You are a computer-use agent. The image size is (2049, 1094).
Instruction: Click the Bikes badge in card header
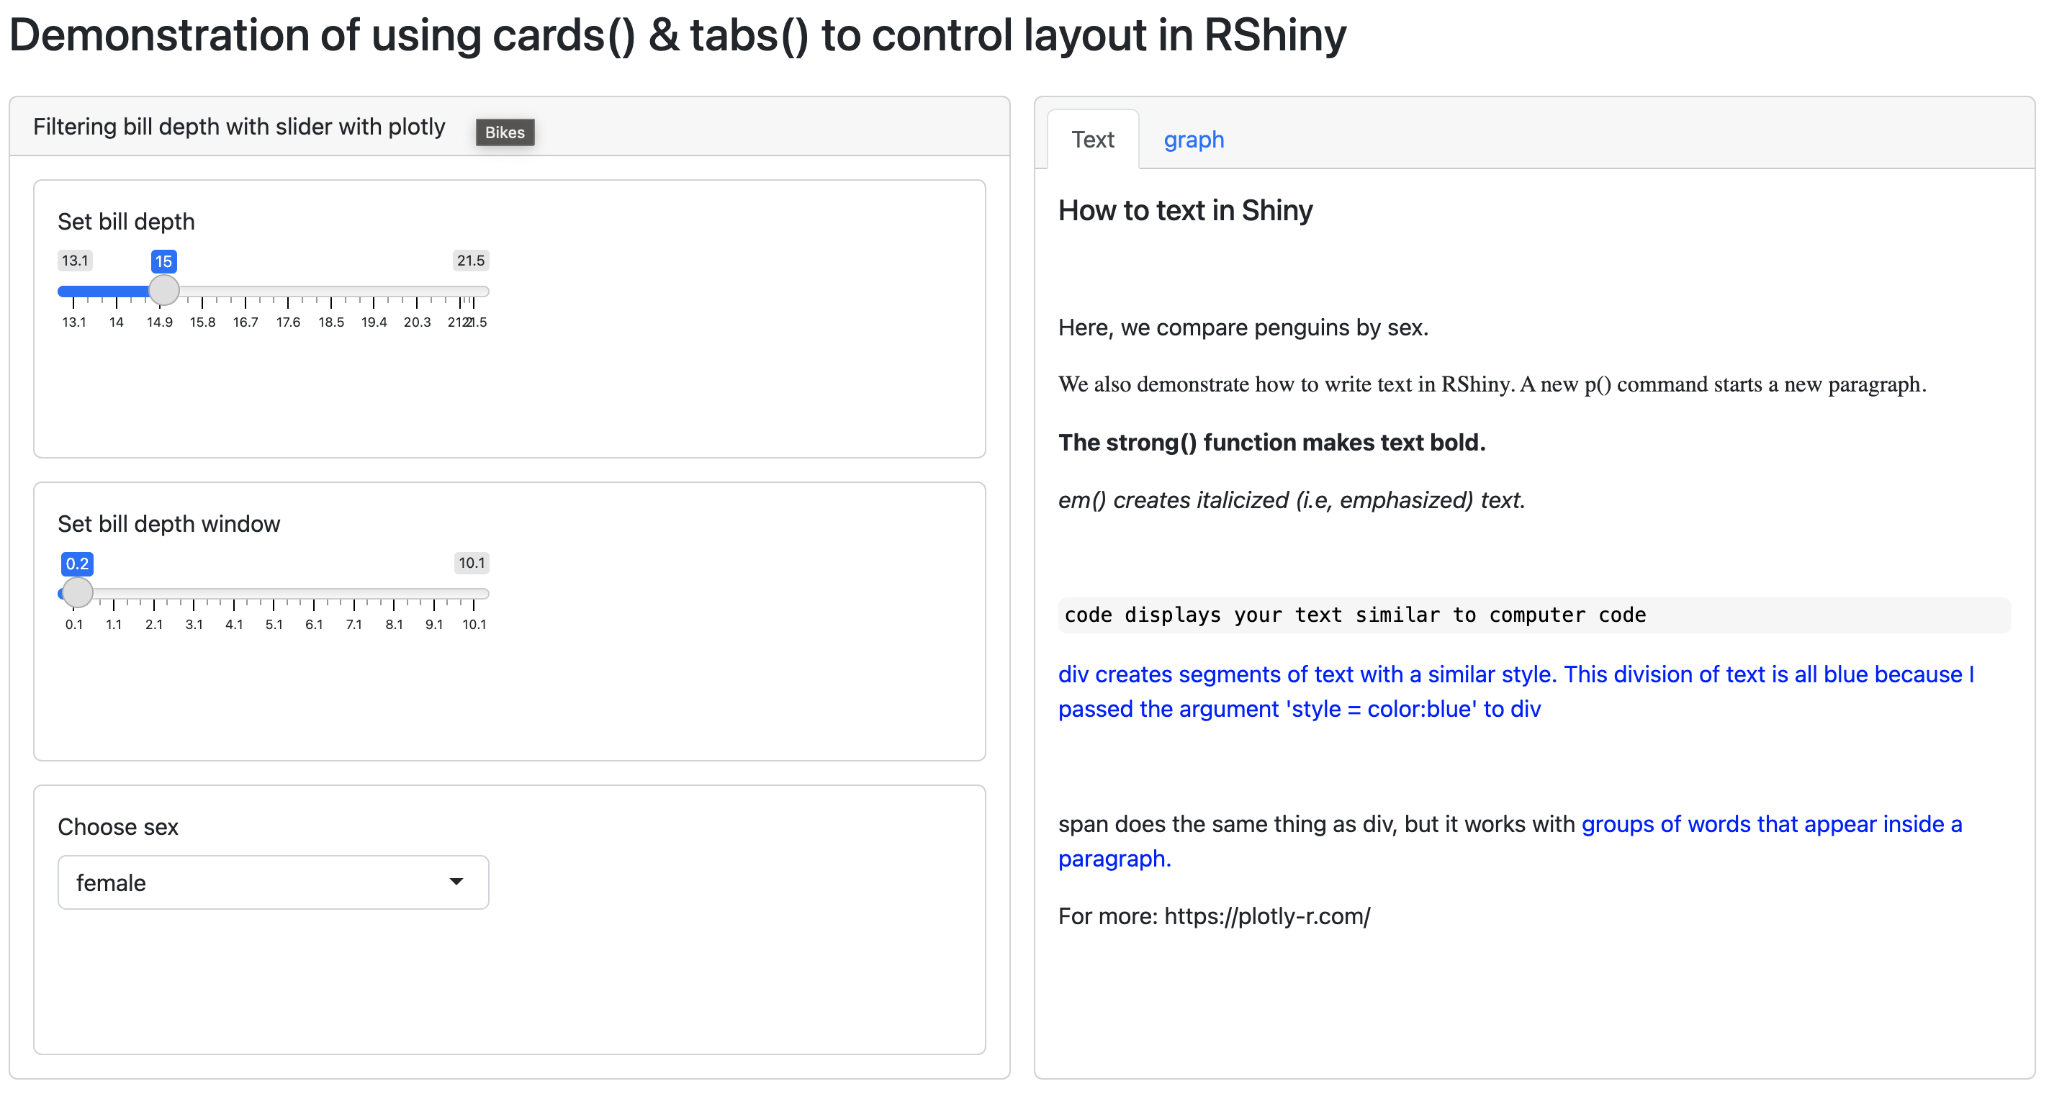[504, 132]
